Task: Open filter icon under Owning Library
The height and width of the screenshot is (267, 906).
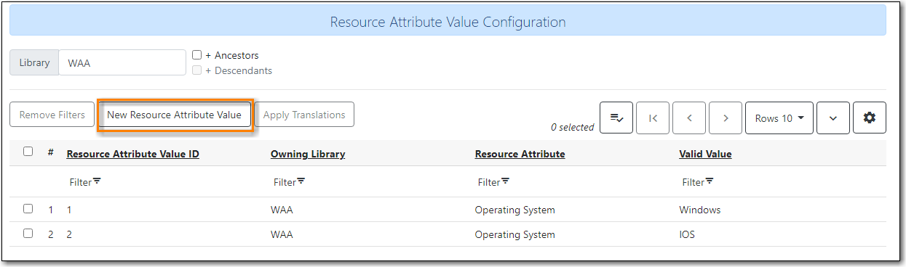Action: pyautogui.click(x=301, y=181)
